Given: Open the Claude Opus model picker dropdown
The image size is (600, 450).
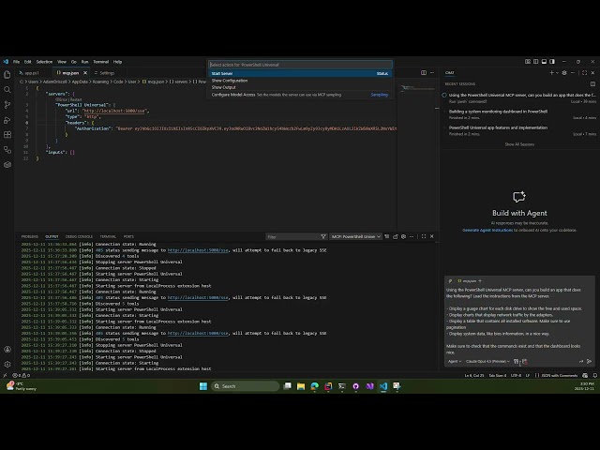Looking at the screenshot, I should 487,361.
